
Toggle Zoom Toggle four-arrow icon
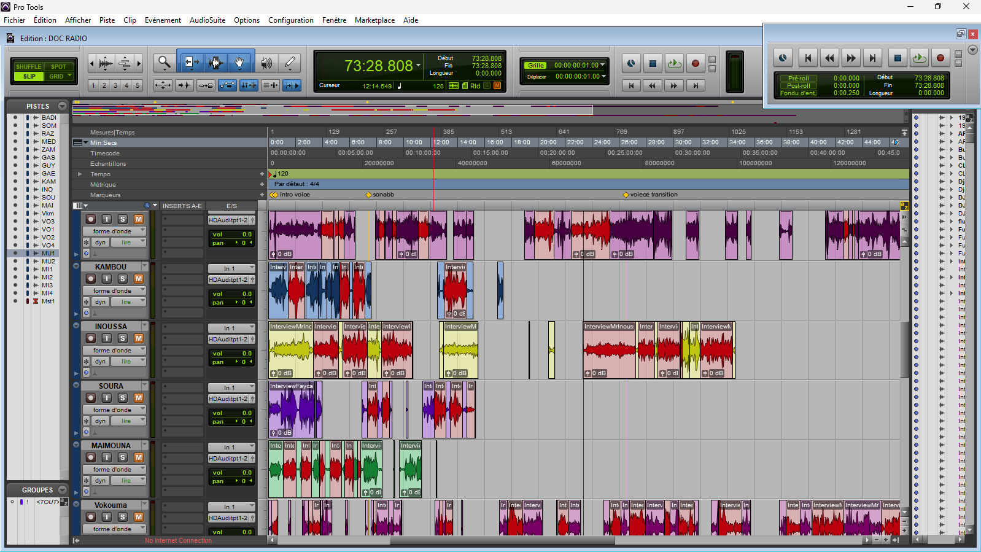point(163,85)
